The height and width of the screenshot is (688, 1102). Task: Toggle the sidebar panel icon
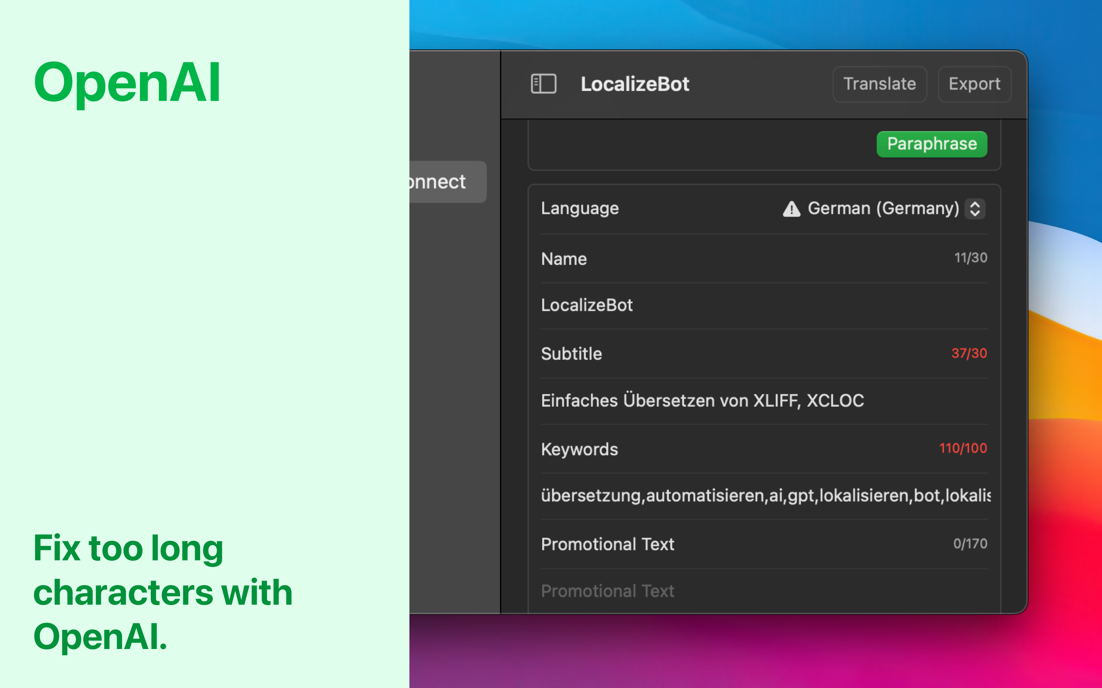click(543, 84)
